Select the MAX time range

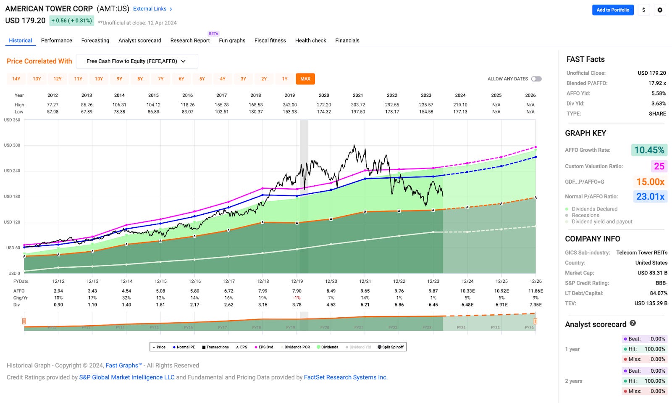click(305, 79)
